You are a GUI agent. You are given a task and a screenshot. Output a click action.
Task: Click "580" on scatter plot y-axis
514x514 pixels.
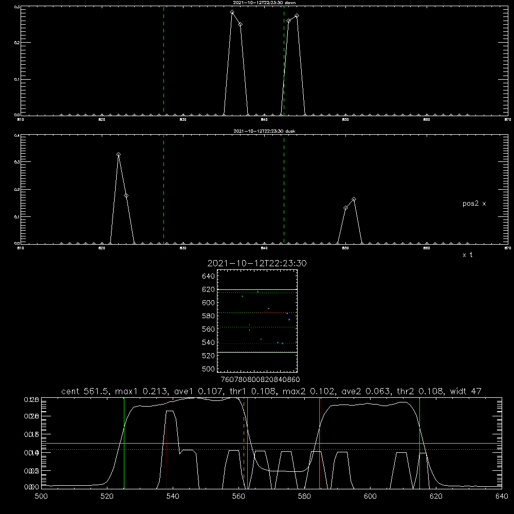tap(209, 316)
